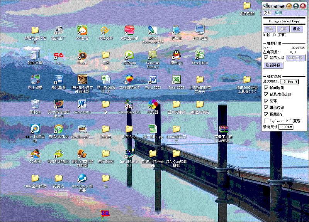The height and width of the screenshot is (222, 309).
Task: Click the Tencent QQ penguin icon
Action: point(177,55)
